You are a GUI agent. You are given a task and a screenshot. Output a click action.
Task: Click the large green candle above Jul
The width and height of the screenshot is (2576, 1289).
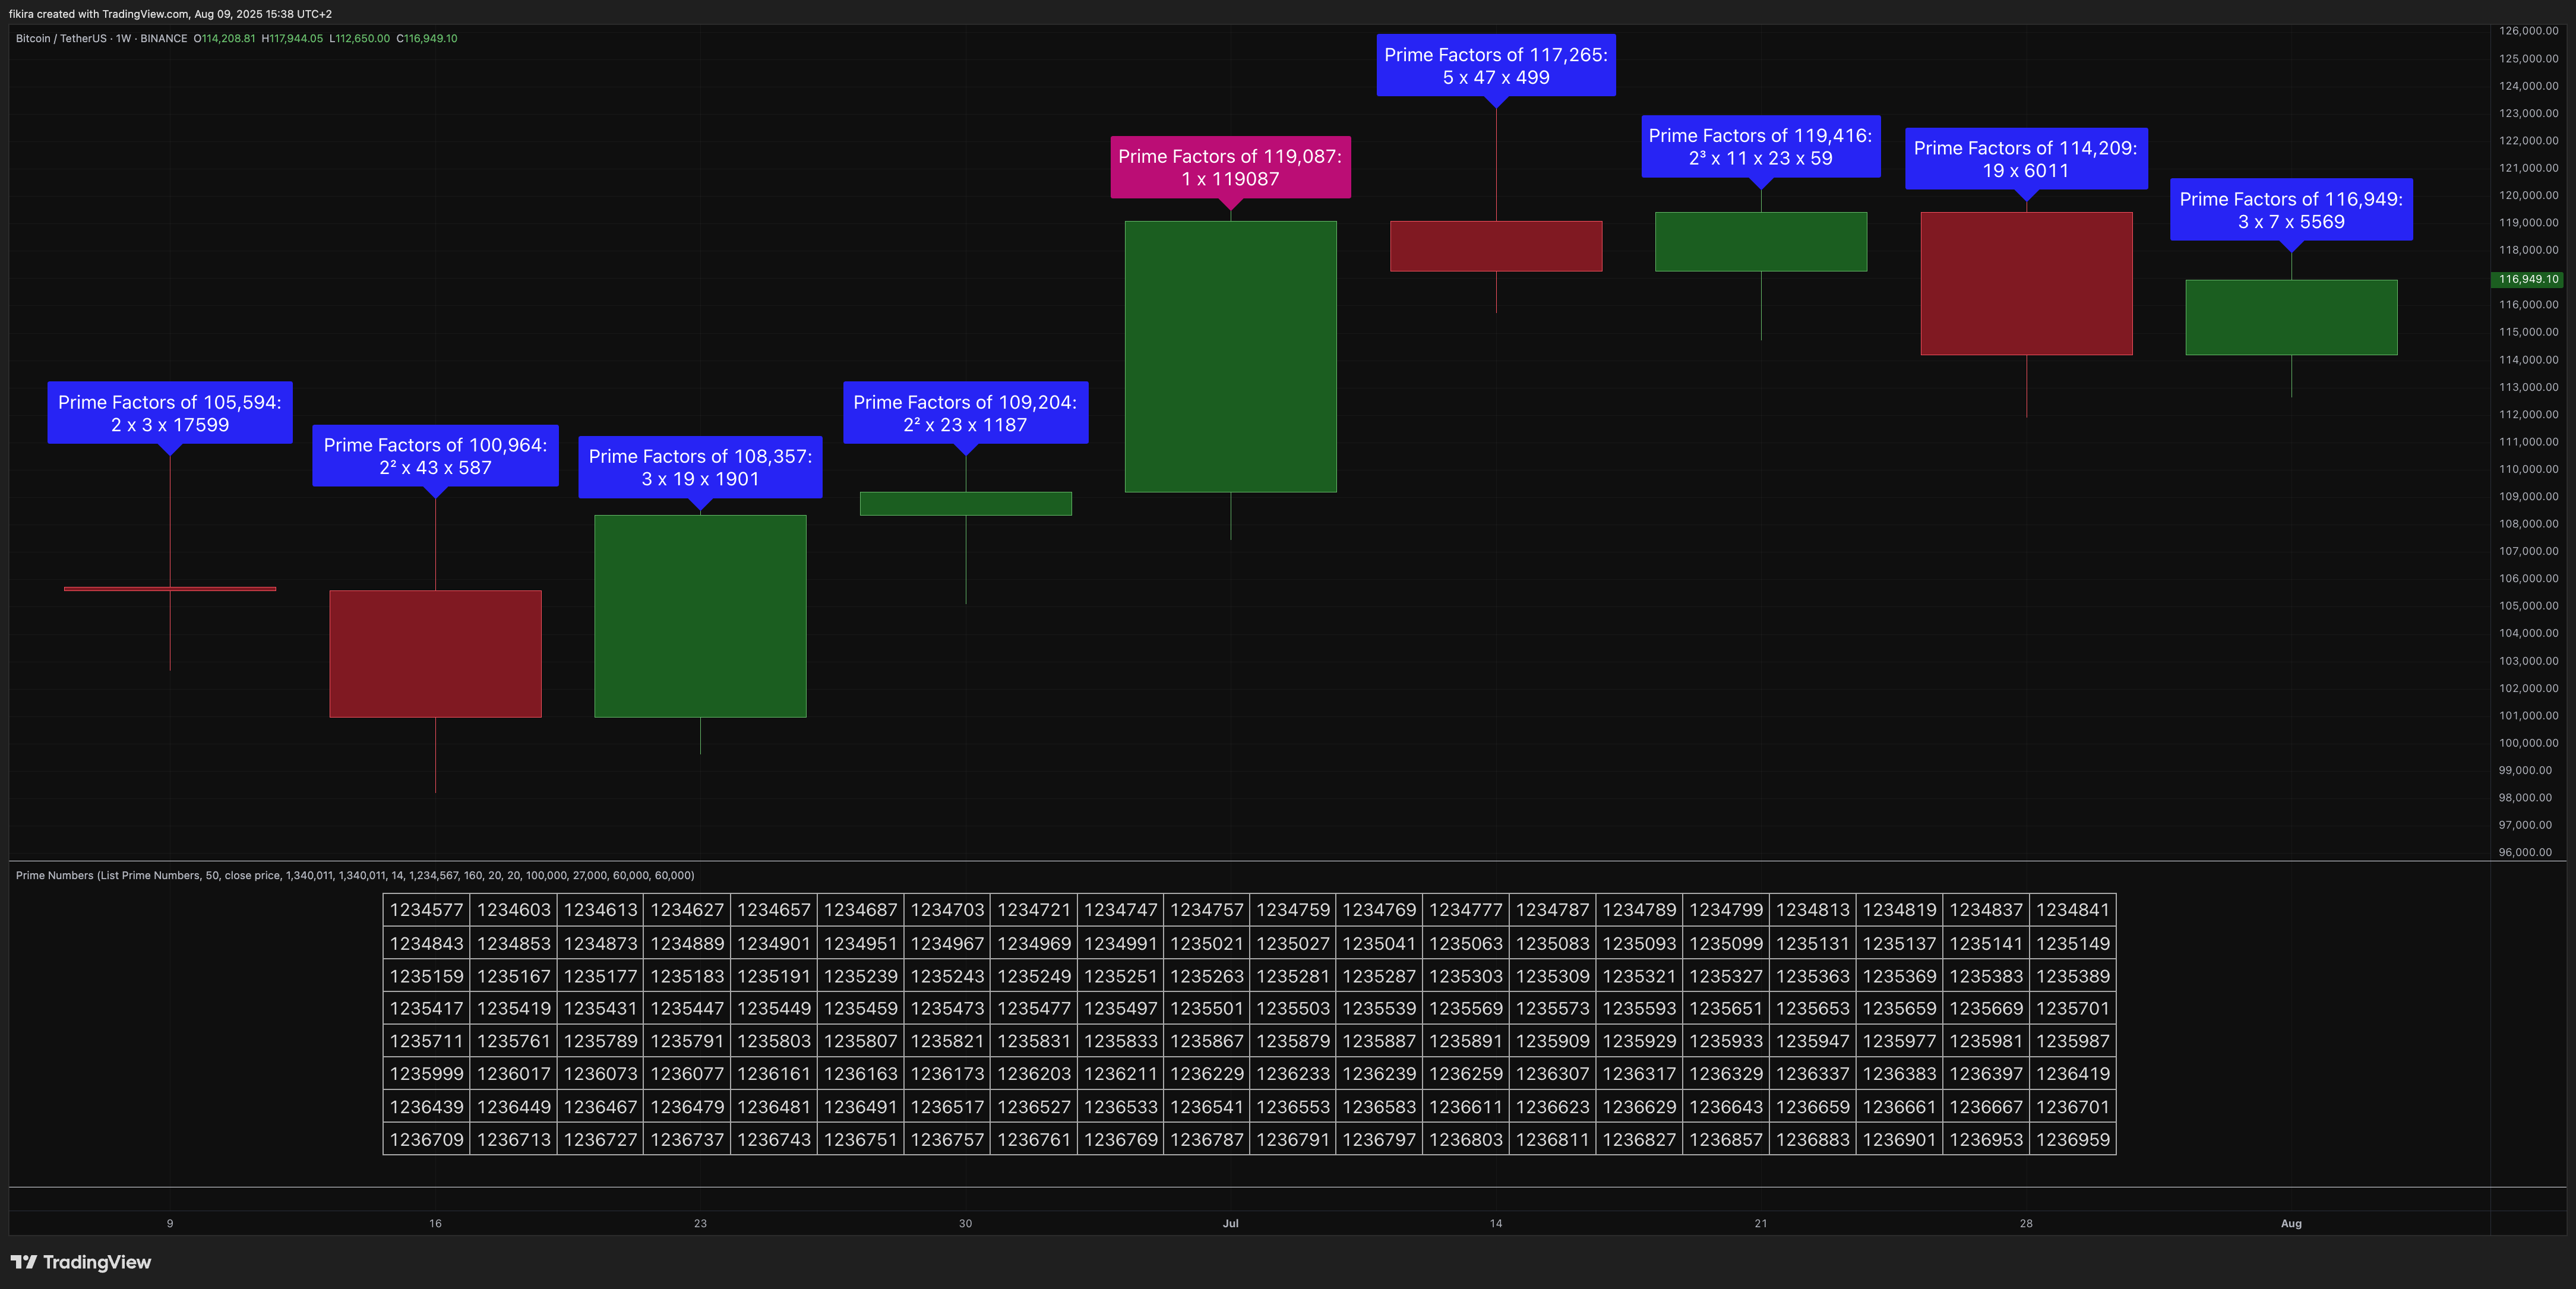click(x=1230, y=356)
